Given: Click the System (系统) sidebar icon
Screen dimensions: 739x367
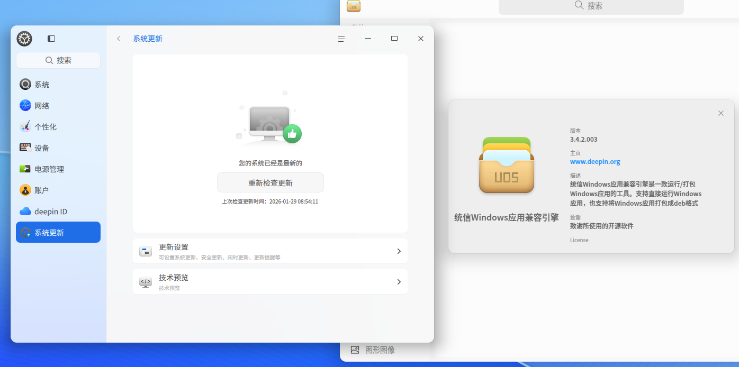Looking at the screenshot, I should (25, 84).
